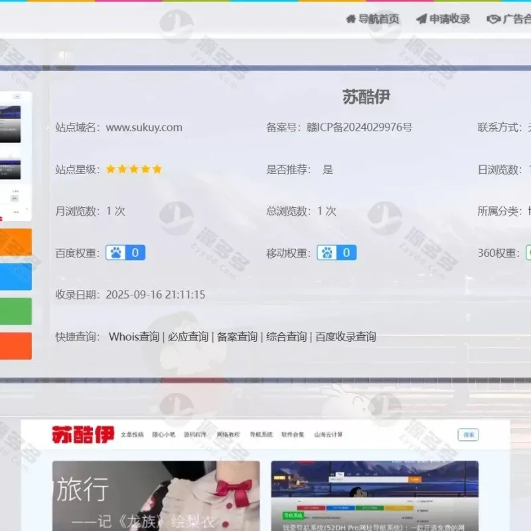The image size is (531, 531).
Task: Click the 是 value next to 是否推荐
Action: click(327, 169)
